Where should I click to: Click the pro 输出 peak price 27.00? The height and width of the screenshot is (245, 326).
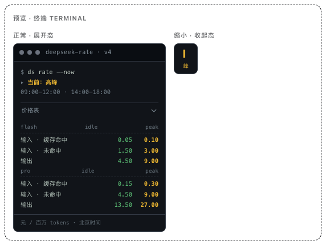149,205
